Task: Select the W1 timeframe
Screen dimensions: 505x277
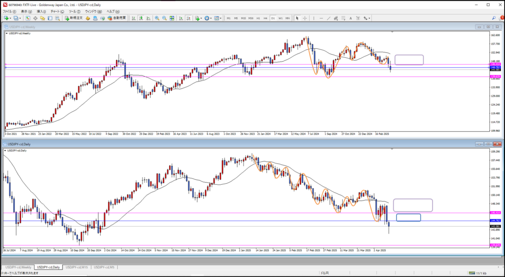Action: pos(280,18)
